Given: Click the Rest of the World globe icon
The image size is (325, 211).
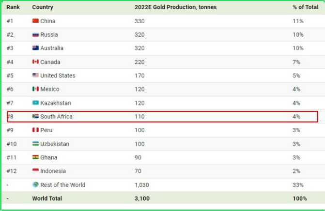Looking at the screenshot, I should point(36,184).
